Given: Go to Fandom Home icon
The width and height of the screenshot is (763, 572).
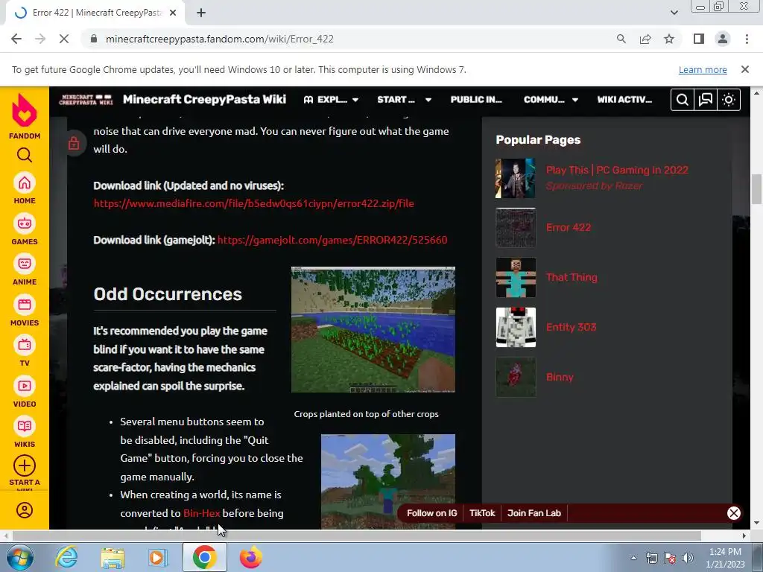Looking at the screenshot, I should click(x=25, y=183).
